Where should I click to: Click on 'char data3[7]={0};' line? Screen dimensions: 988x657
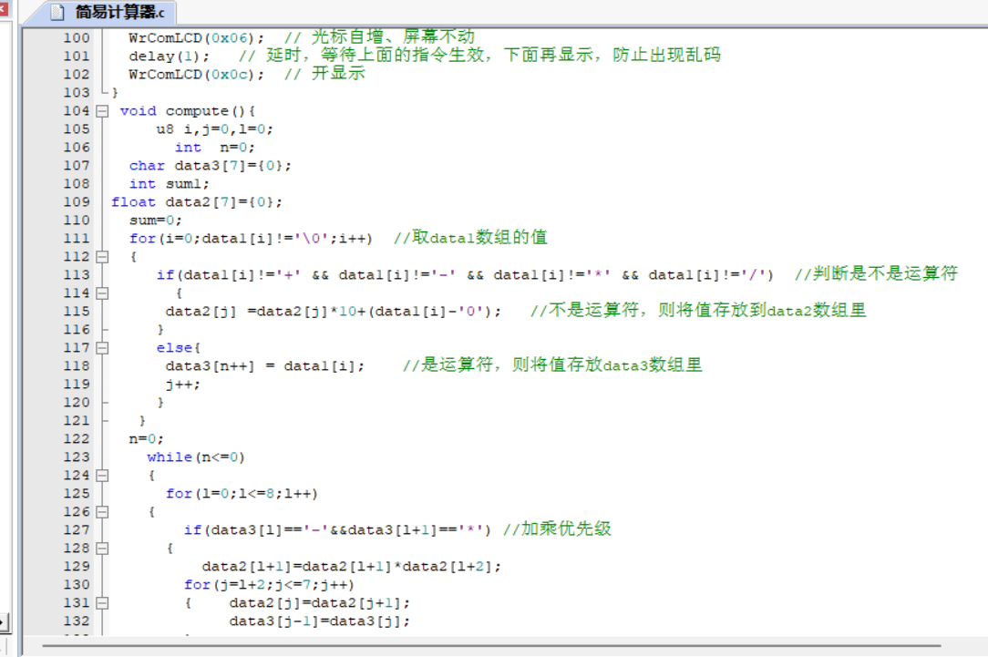pyautogui.click(x=211, y=166)
